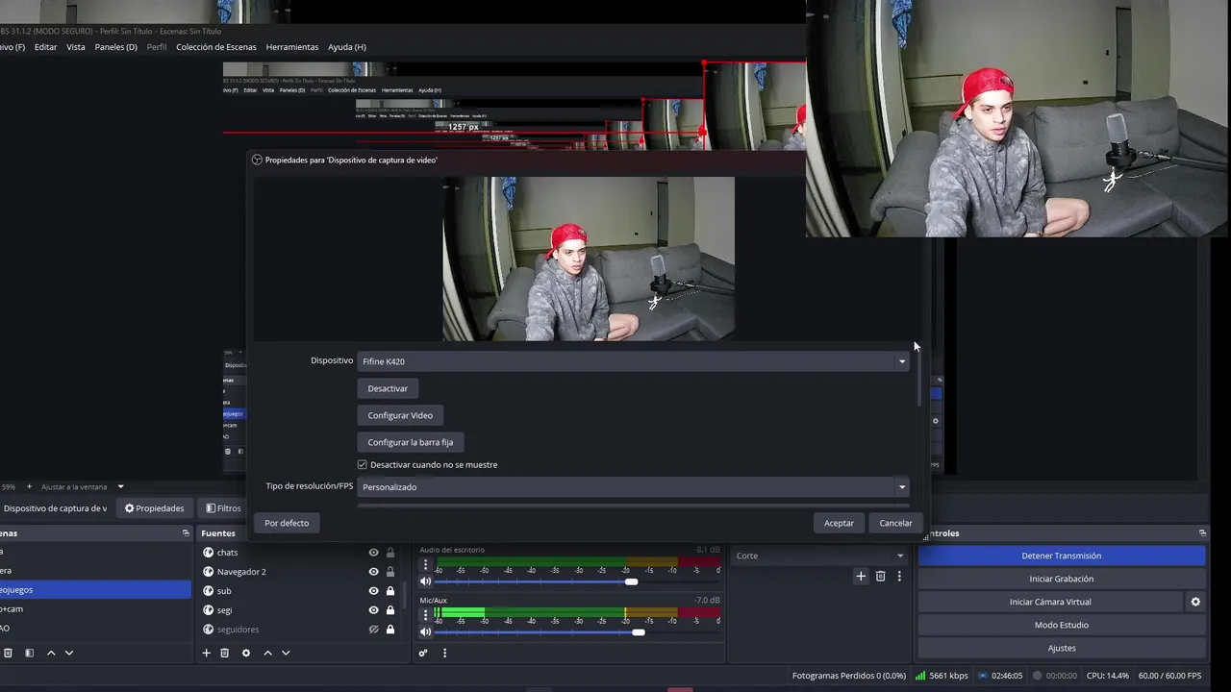Click Aceptar in properties dialog

tap(839, 523)
